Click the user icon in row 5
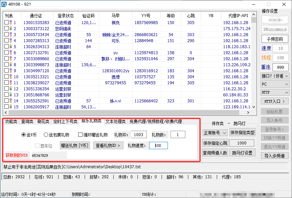The height and width of the screenshot is (198, 292). [11, 46]
